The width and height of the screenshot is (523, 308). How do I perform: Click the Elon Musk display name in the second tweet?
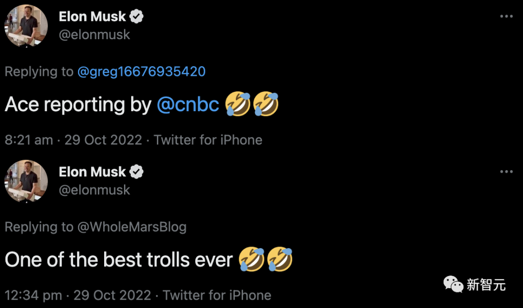92,172
